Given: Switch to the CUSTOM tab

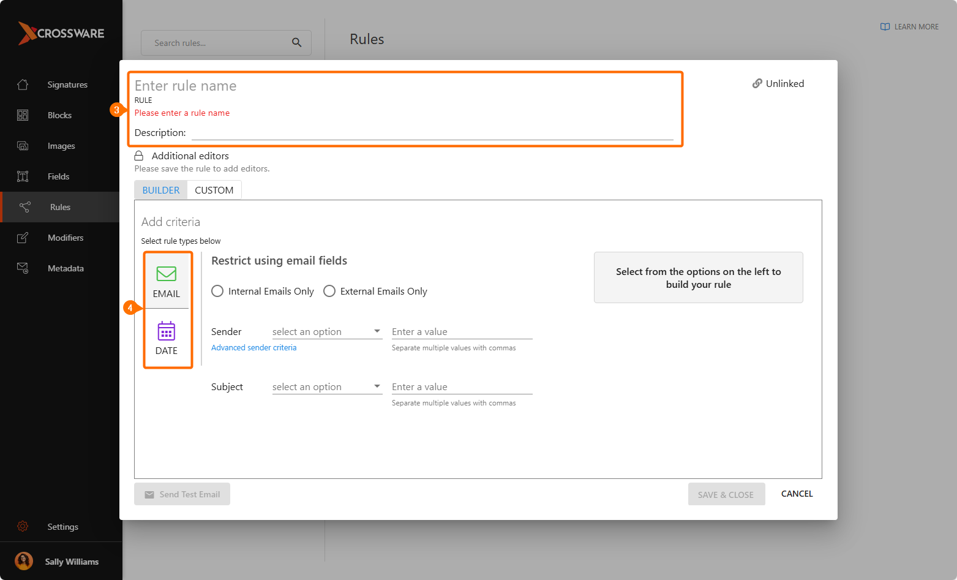Looking at the screenshot, I should 214,190.
